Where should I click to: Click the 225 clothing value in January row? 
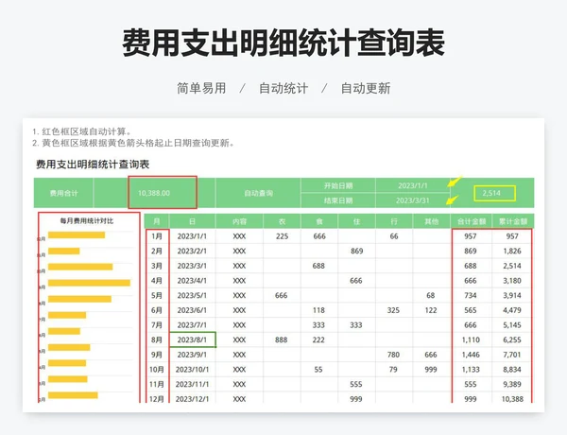[x=282, y=236]
